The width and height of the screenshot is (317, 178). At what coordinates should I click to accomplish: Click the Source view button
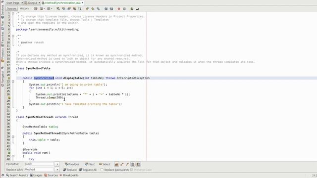click(11, 8)
